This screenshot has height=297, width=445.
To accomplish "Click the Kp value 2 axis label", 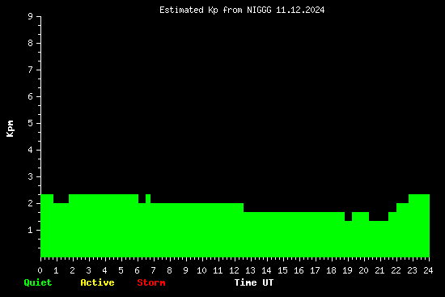I will pos(30,203).
